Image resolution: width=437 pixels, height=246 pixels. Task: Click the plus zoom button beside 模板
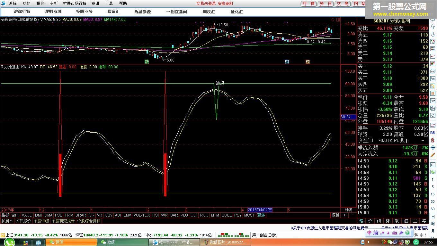coord(344,215)
